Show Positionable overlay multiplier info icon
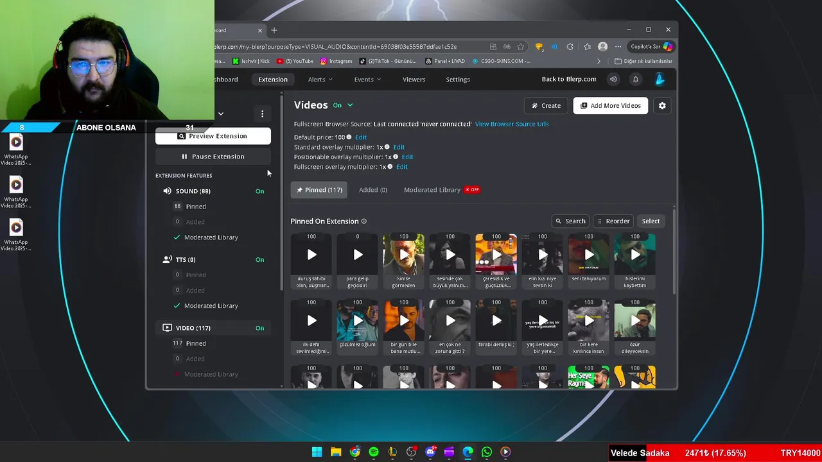 [x=396, y=157]
